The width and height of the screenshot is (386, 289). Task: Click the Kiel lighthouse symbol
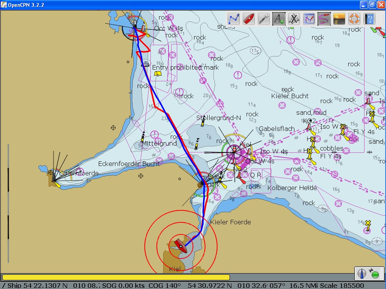[x=234, y=151]
